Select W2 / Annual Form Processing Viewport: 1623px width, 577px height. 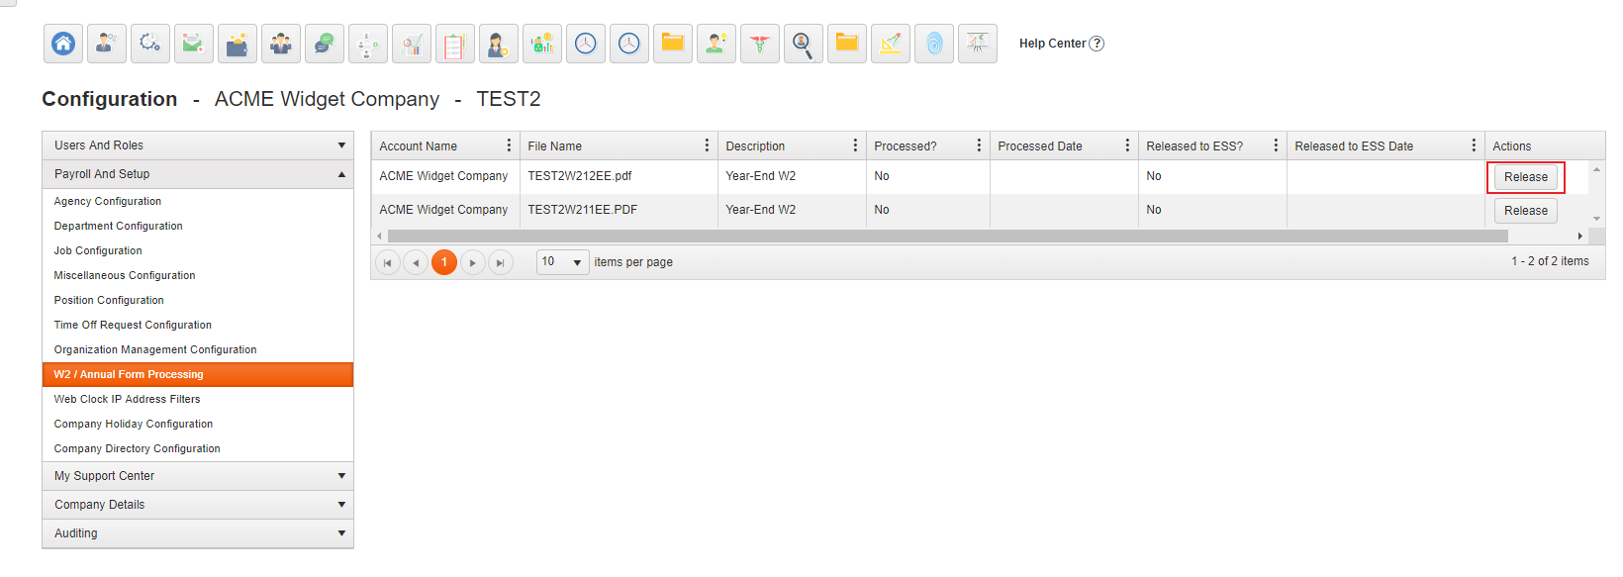click(198, 374)
